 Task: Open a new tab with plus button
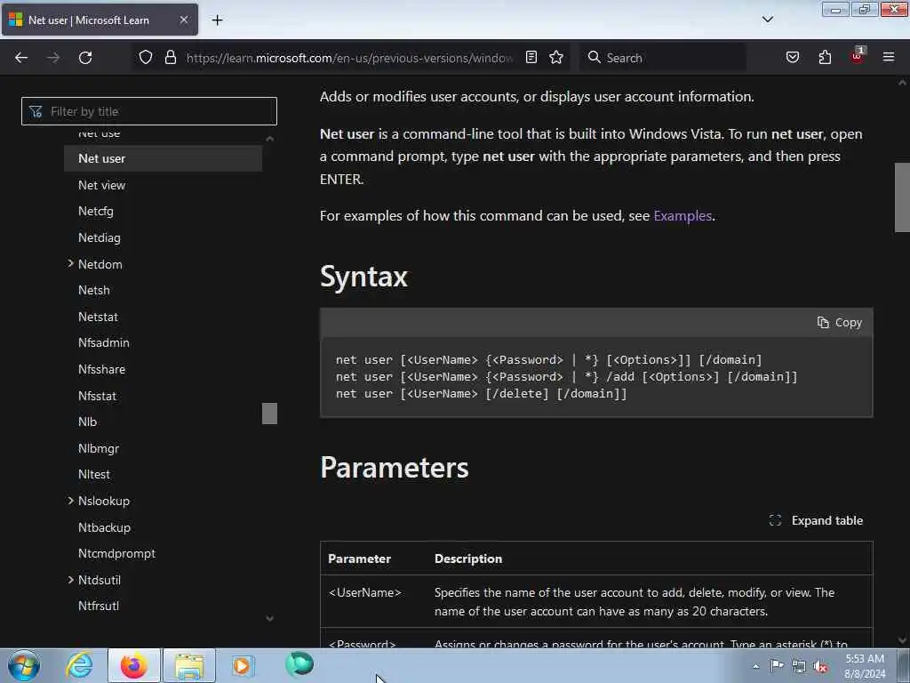217,20
